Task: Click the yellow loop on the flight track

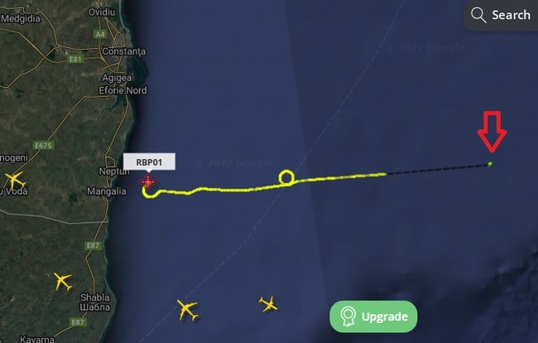Action: 286,178
